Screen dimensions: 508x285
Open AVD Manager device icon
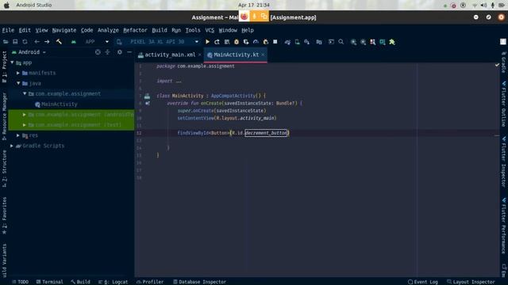tap(297, 42)
